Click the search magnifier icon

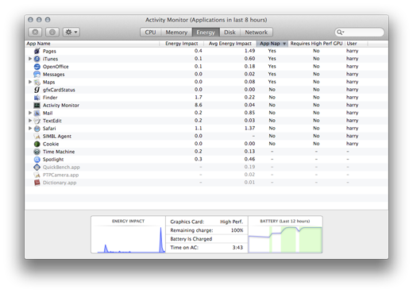[x=340, y=33]
